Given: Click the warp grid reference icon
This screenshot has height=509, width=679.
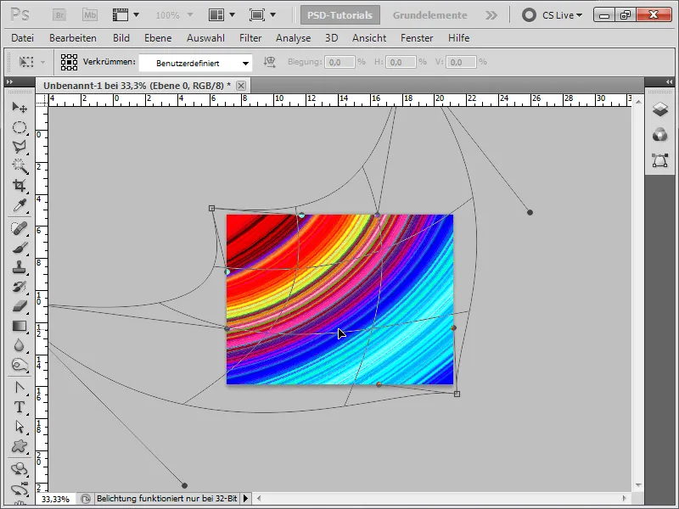Looking at the screenshot, I should (69, 62).
